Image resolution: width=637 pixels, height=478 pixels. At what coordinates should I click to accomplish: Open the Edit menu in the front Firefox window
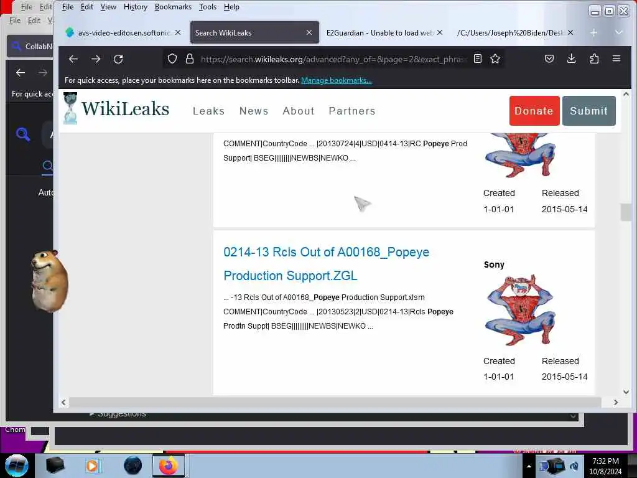pyautogui.click(x=87, y=7)
